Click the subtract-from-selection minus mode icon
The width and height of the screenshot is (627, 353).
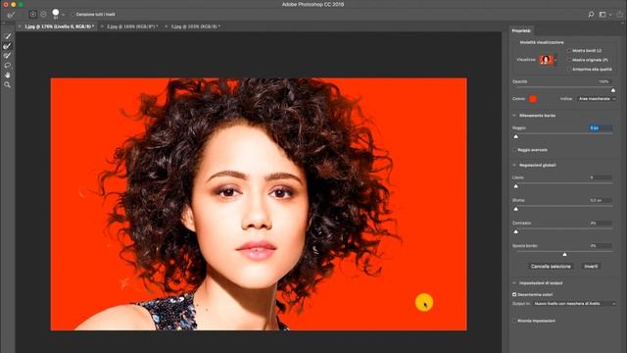point(43,15)
